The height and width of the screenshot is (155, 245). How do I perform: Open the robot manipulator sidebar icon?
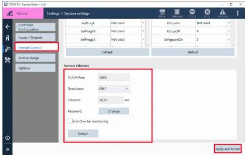pos(7,38)
